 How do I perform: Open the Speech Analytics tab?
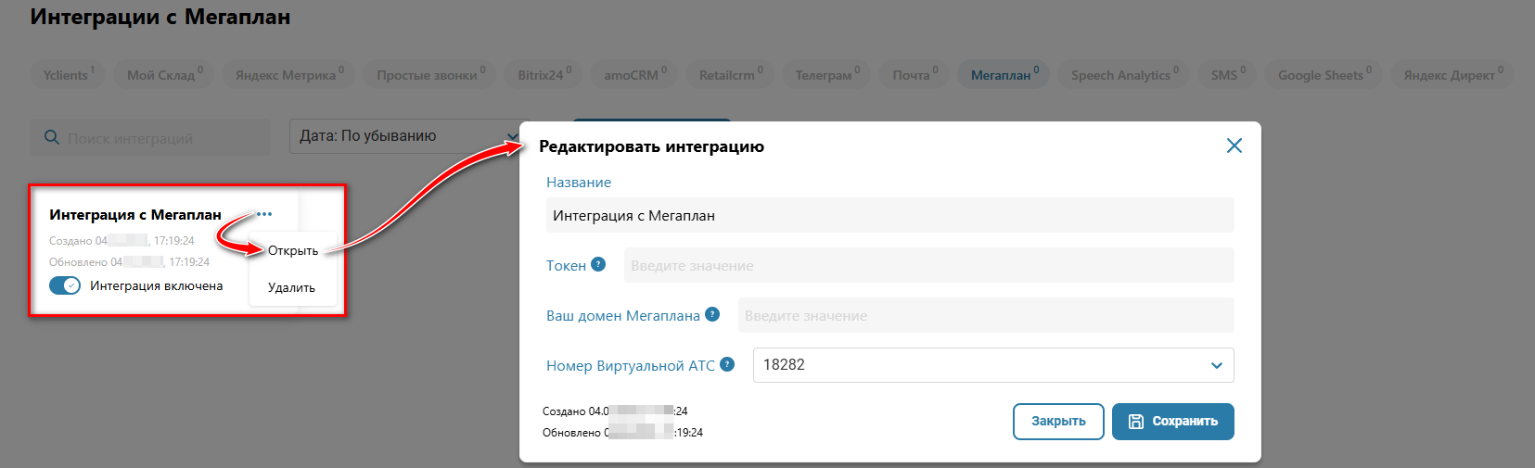click(x=1124, y=75)
